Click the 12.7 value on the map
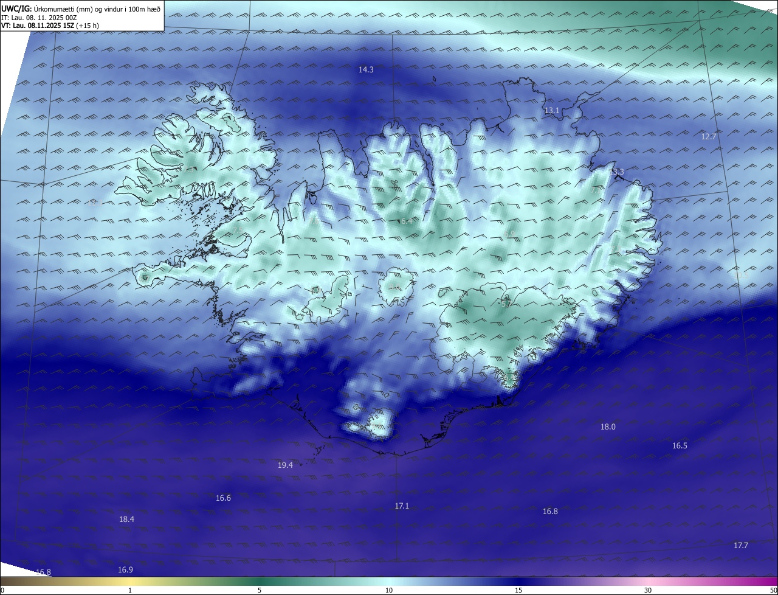Viewport: 778px width, 595px height. tap(709, 137)
